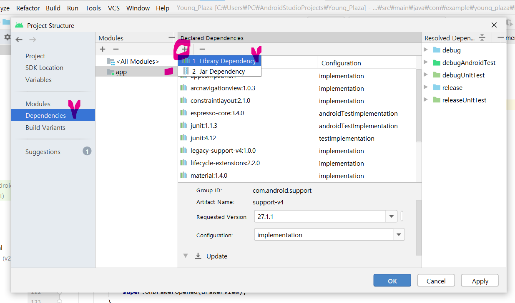Screen dimensions: 515x303
Task: Click the Configuration field showing implementation
Action: [324, 235]
